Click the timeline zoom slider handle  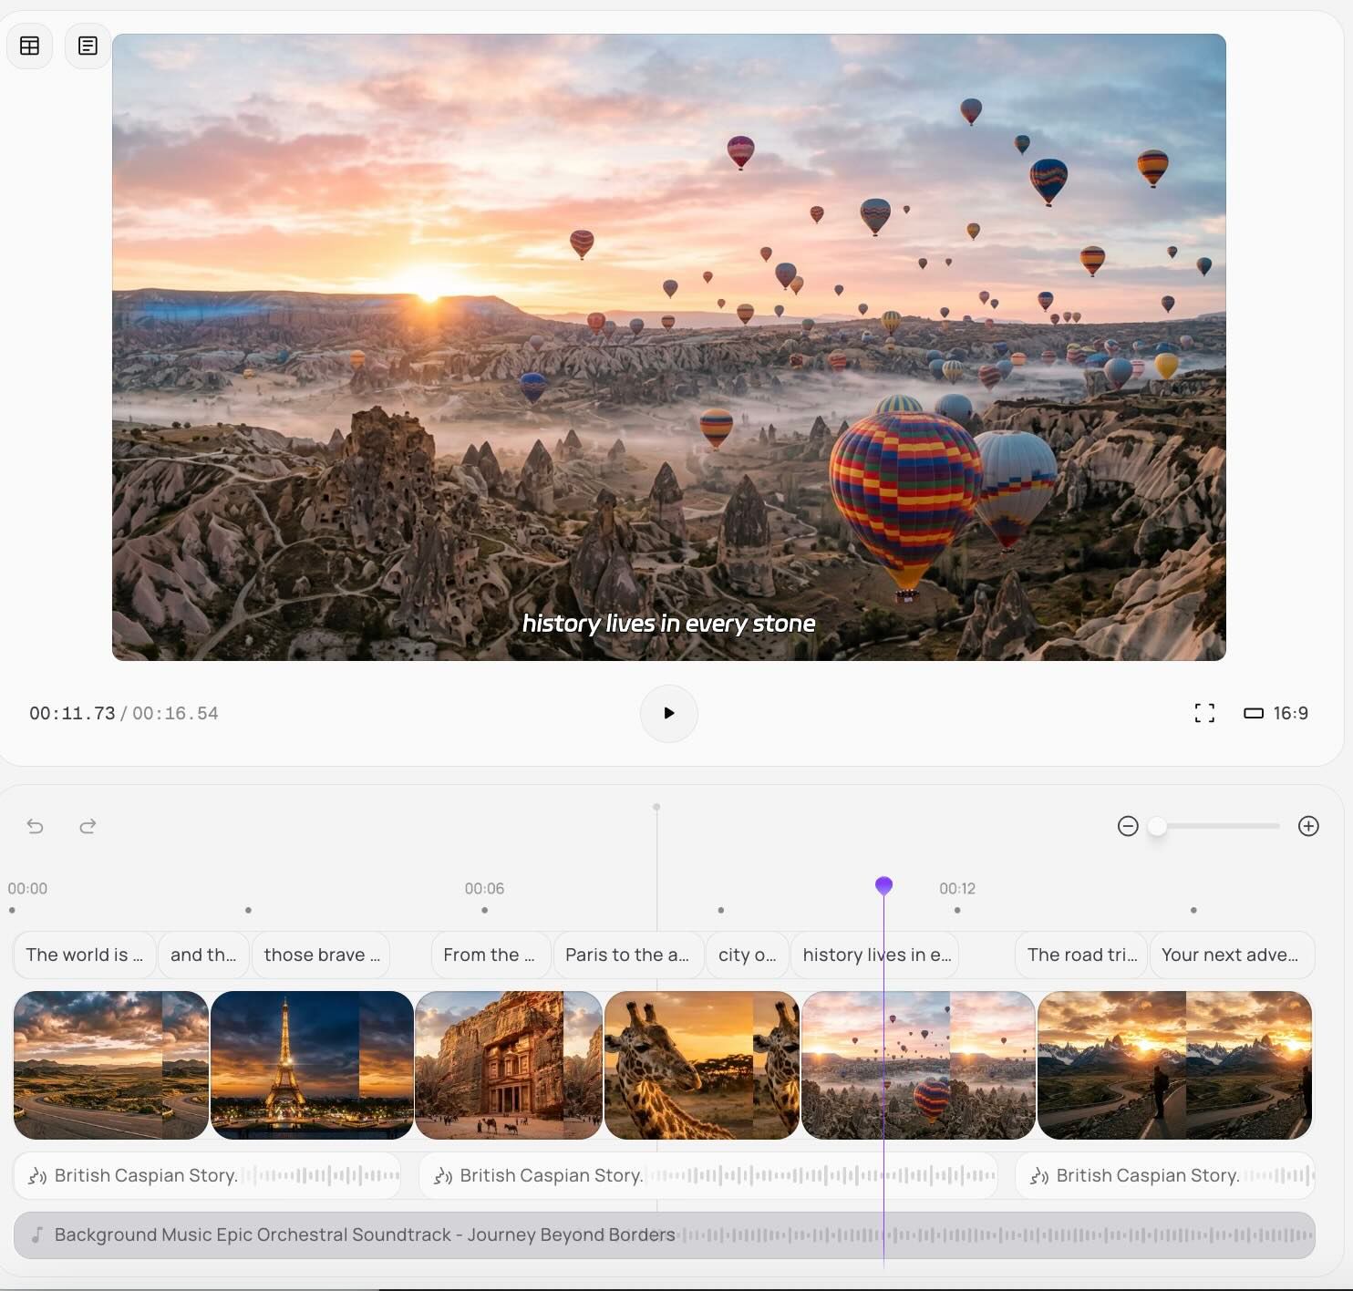pos(1157,826)
